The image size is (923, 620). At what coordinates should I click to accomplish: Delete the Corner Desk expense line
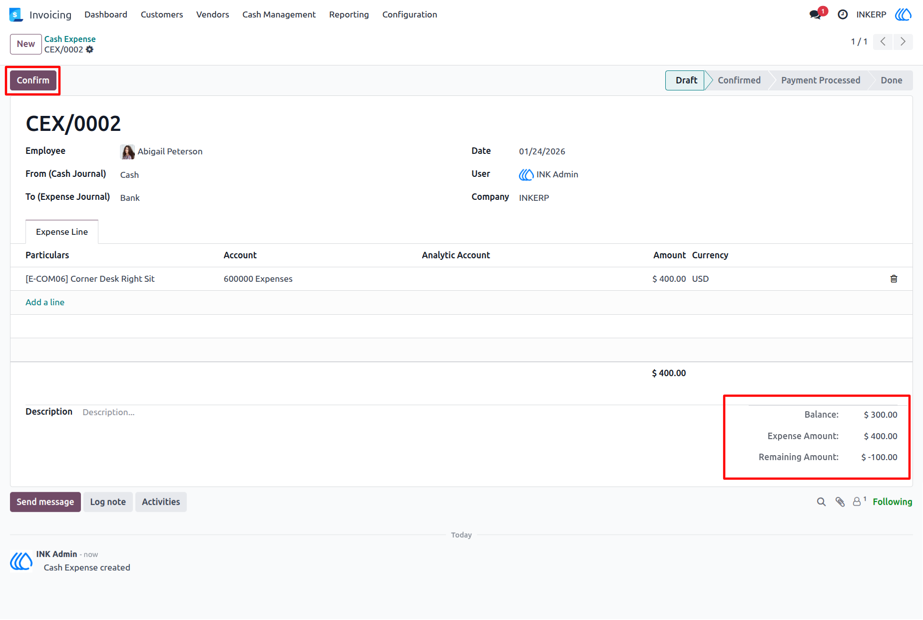point(894,279)
